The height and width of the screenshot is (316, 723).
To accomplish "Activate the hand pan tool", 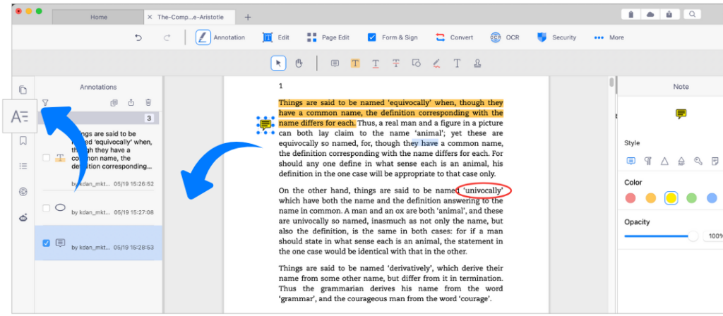I will 299,63.
